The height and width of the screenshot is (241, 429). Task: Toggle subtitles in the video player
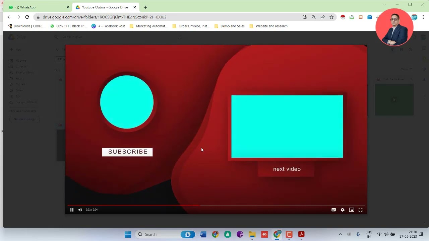tap(333, 210)
